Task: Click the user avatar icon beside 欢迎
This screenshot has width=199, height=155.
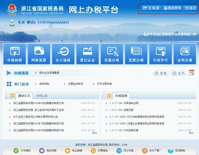Action: [12, 23]
